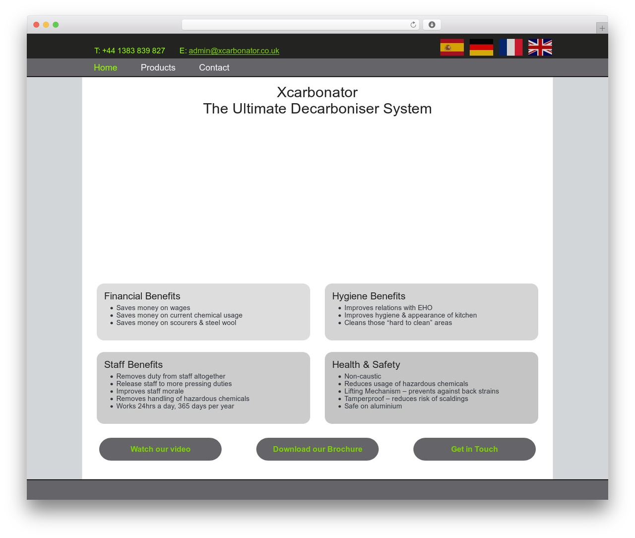Click 'Improves staff morale' bullet
Image resolution: width=635 pixels, height=538 pixels.
[x=150, y=391]
